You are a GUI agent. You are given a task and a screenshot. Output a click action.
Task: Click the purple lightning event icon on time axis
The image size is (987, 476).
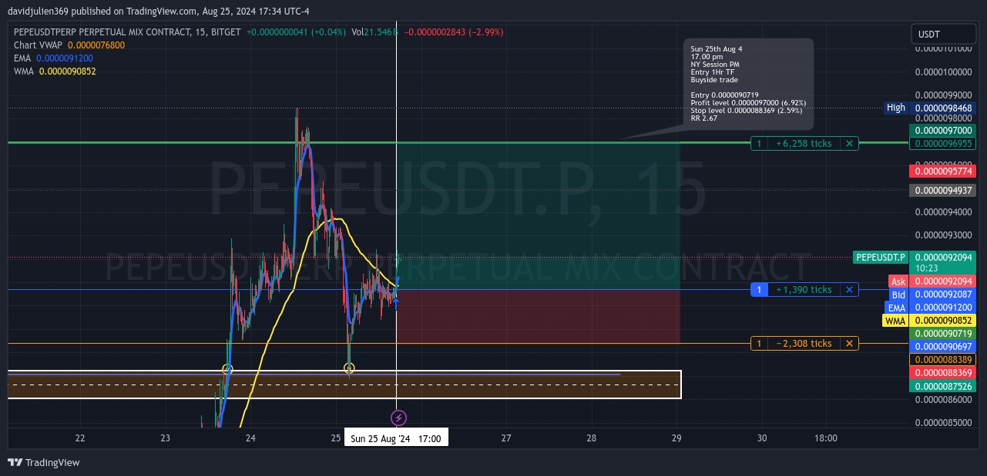(x=398, y=418)
